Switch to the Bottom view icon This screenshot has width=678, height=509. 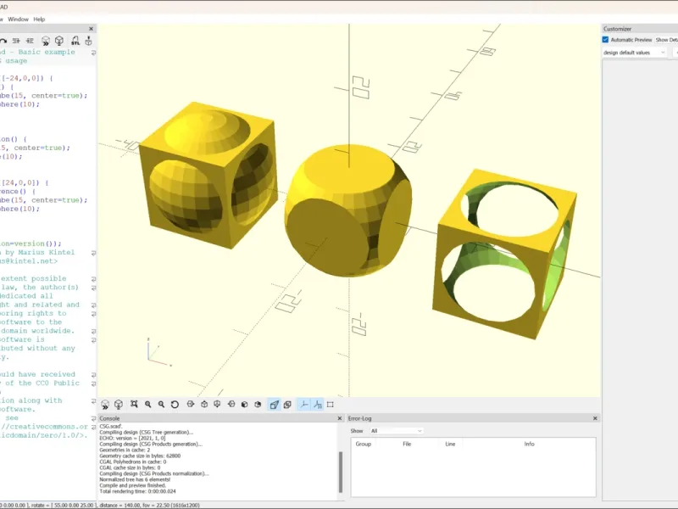click(x=217, y=405)
